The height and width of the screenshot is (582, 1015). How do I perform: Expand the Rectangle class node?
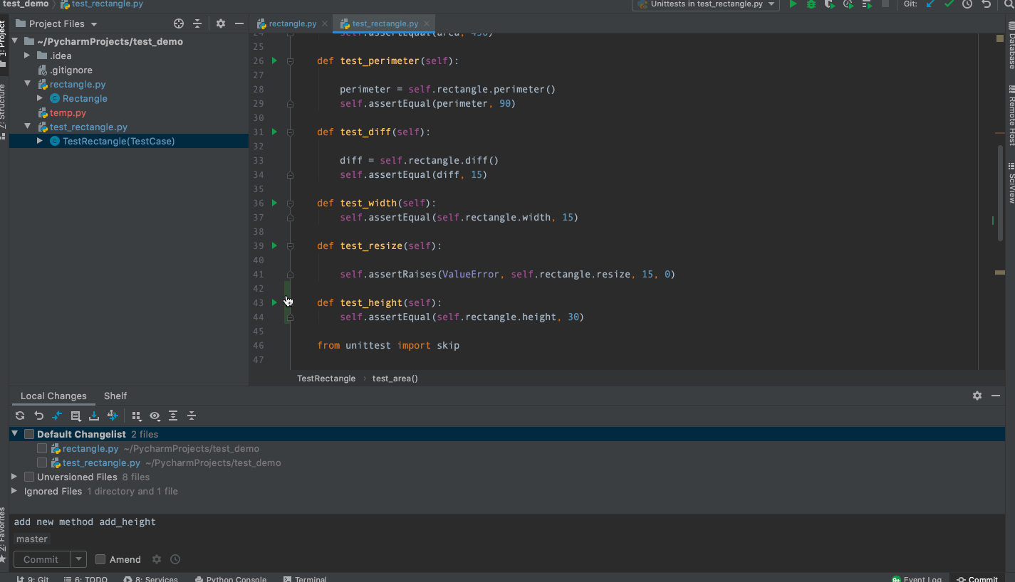40,98
